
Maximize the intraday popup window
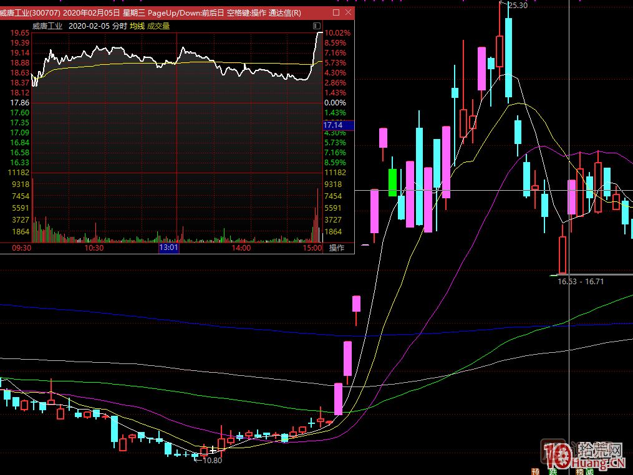click(336, 12)
